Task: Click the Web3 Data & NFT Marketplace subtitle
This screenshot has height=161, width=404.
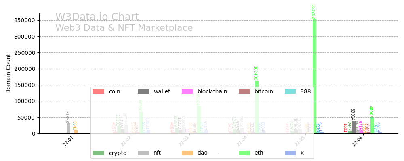Action: coord(124,28)
